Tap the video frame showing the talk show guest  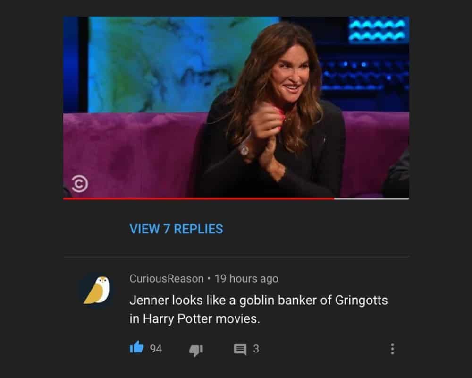click(236, 107)
